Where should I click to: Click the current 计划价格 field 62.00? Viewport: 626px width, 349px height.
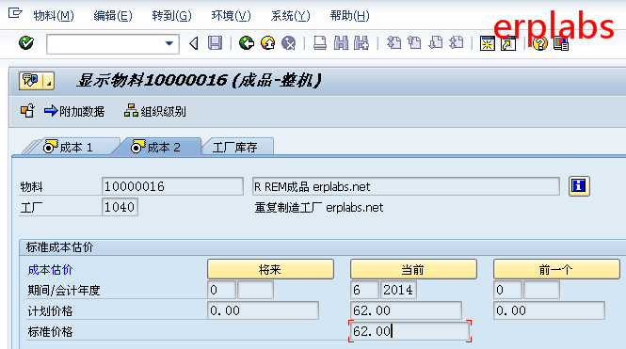(x=406, y=310)
